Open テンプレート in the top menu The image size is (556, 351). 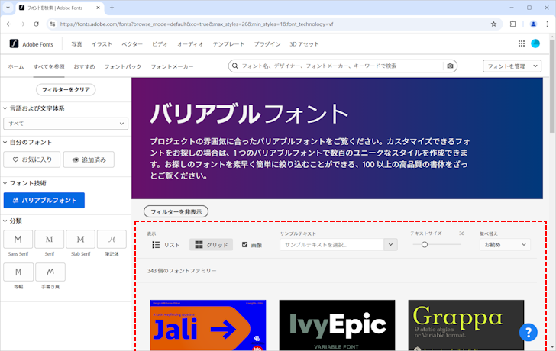[x=228, y=44]
